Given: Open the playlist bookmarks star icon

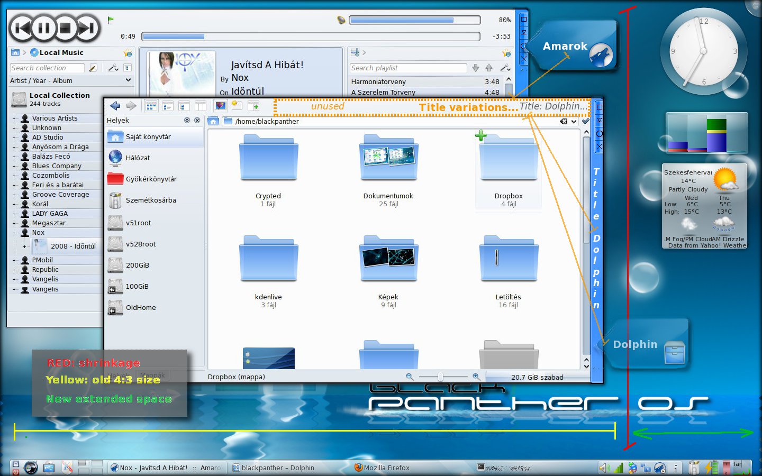Looking at the screenshot, I should [x=506, y=53].
